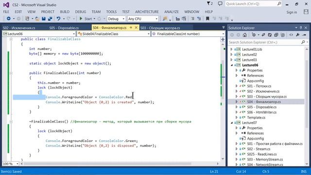Collapse the ~FinalizableClass finalizer outline
311x175 pixels.
[11, 122]
